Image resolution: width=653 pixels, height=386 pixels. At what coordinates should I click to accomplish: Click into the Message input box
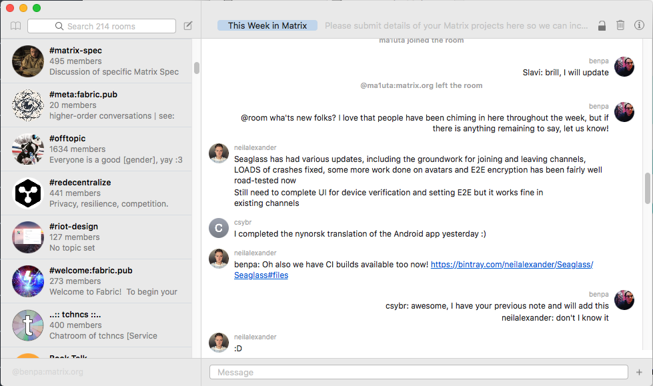tap(418, 372)
